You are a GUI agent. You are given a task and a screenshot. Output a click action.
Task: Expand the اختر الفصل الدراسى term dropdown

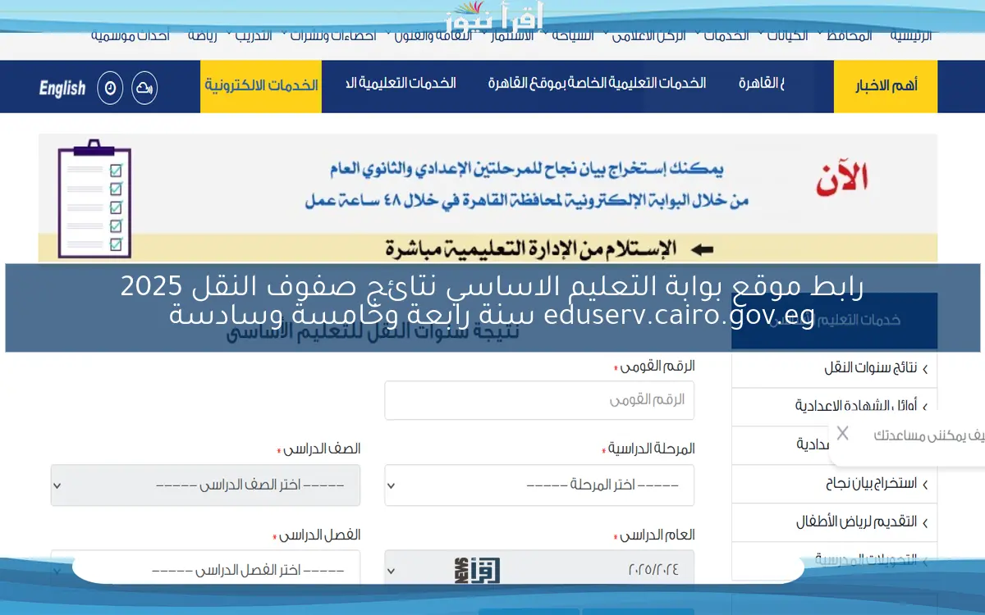(205, 568)
